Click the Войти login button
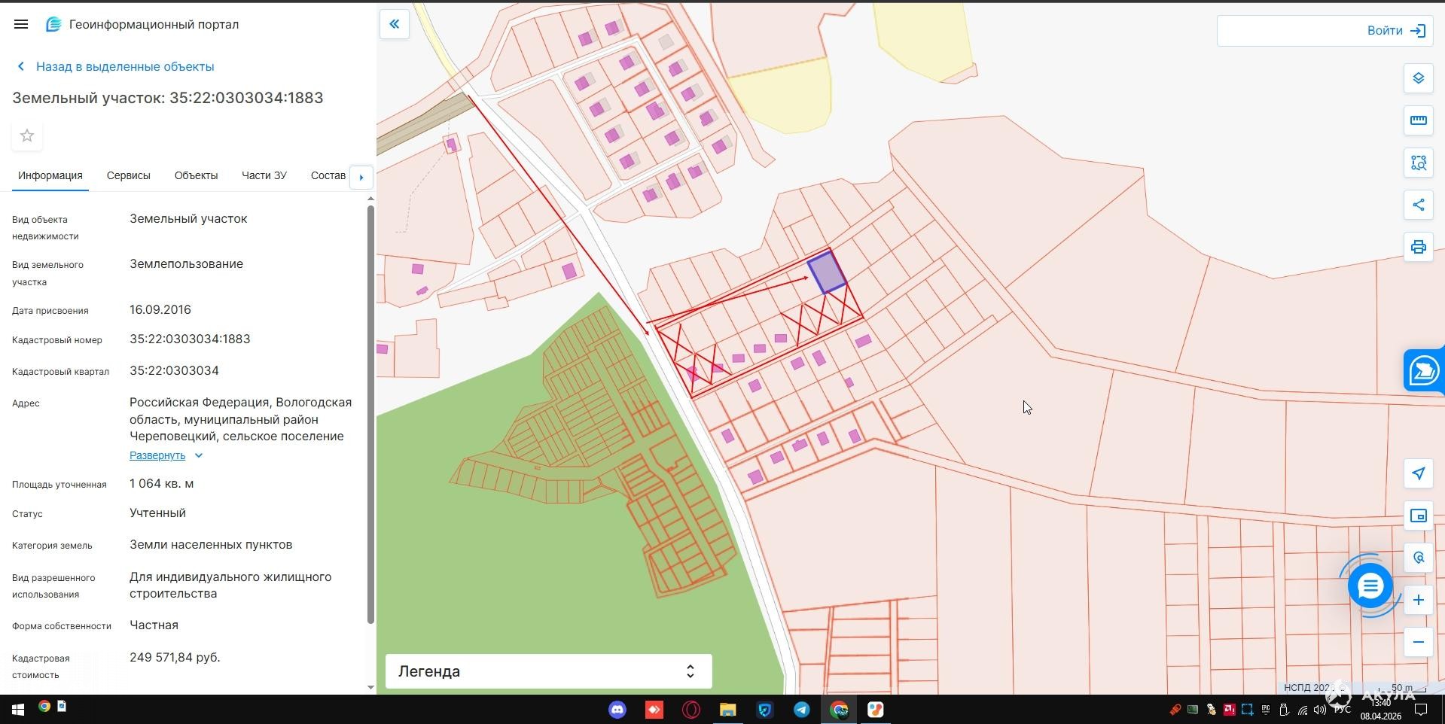 [x=1395, y=31]
